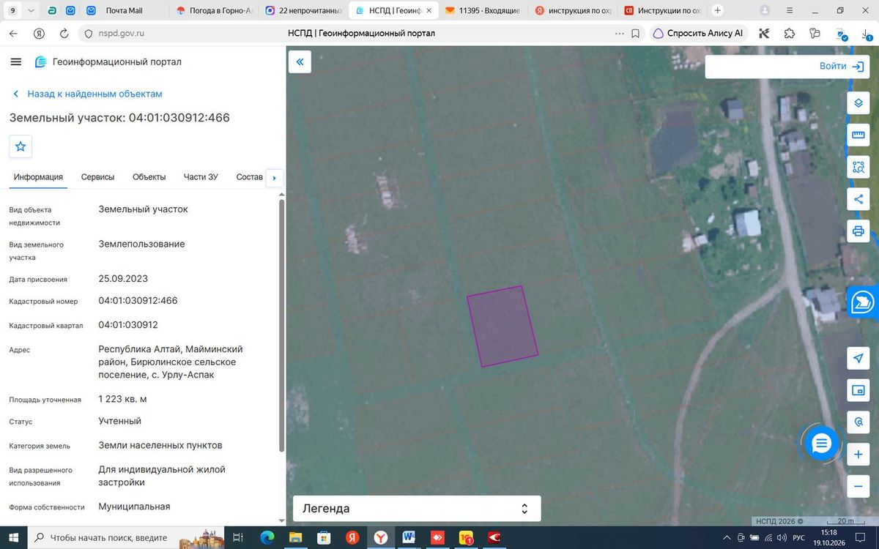879x549 pixels.
Task: Zoom out on the map
Action: [x=858, y=486]
